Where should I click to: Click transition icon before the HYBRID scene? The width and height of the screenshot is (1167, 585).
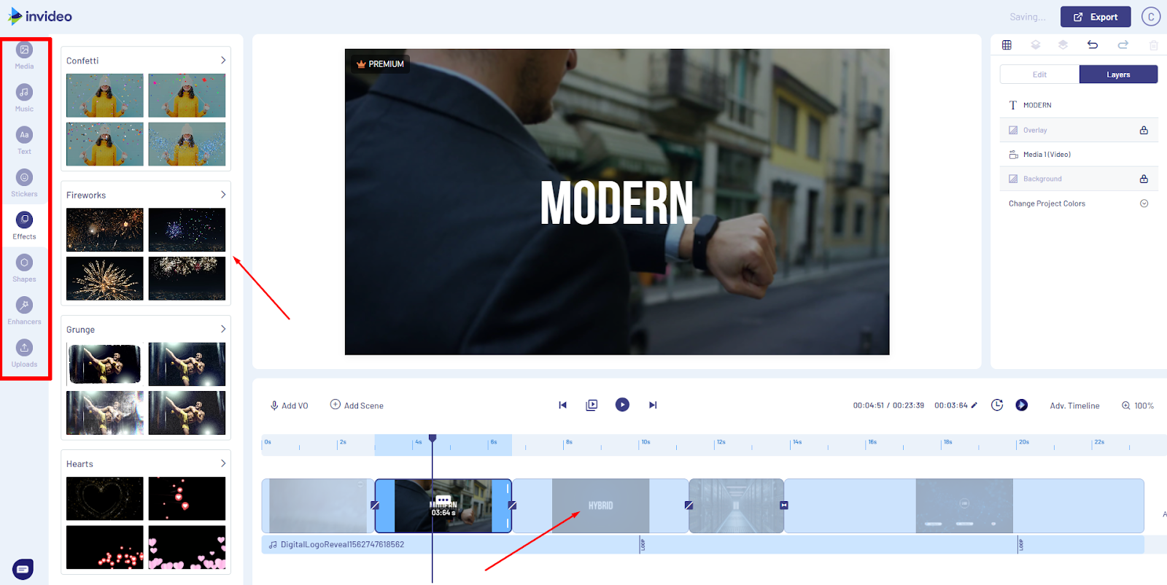pos(512,505)
